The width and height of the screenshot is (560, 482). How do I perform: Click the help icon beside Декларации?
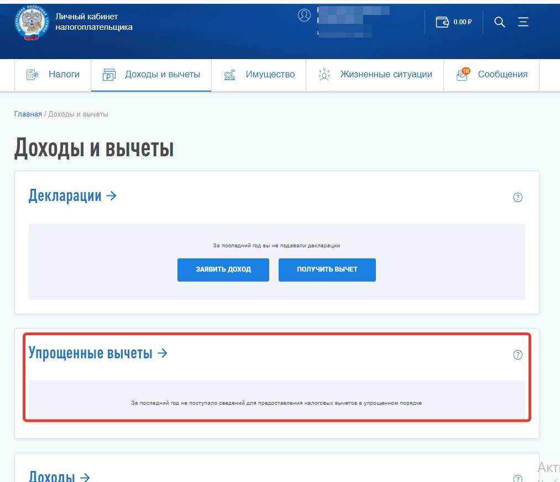tap(518, 197)
